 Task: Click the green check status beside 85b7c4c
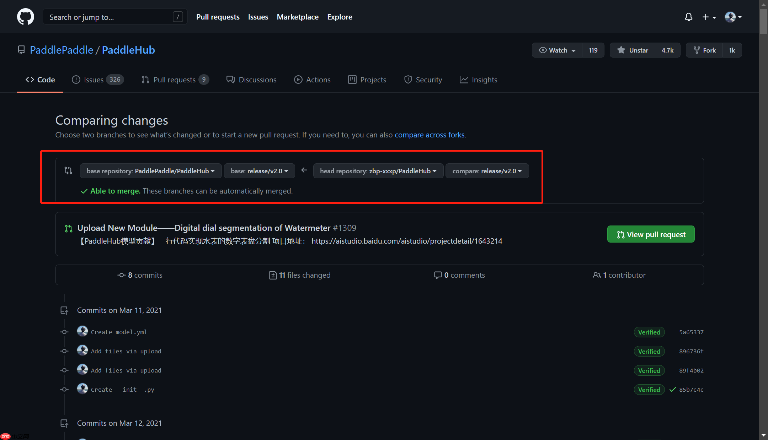pos(672,390)
